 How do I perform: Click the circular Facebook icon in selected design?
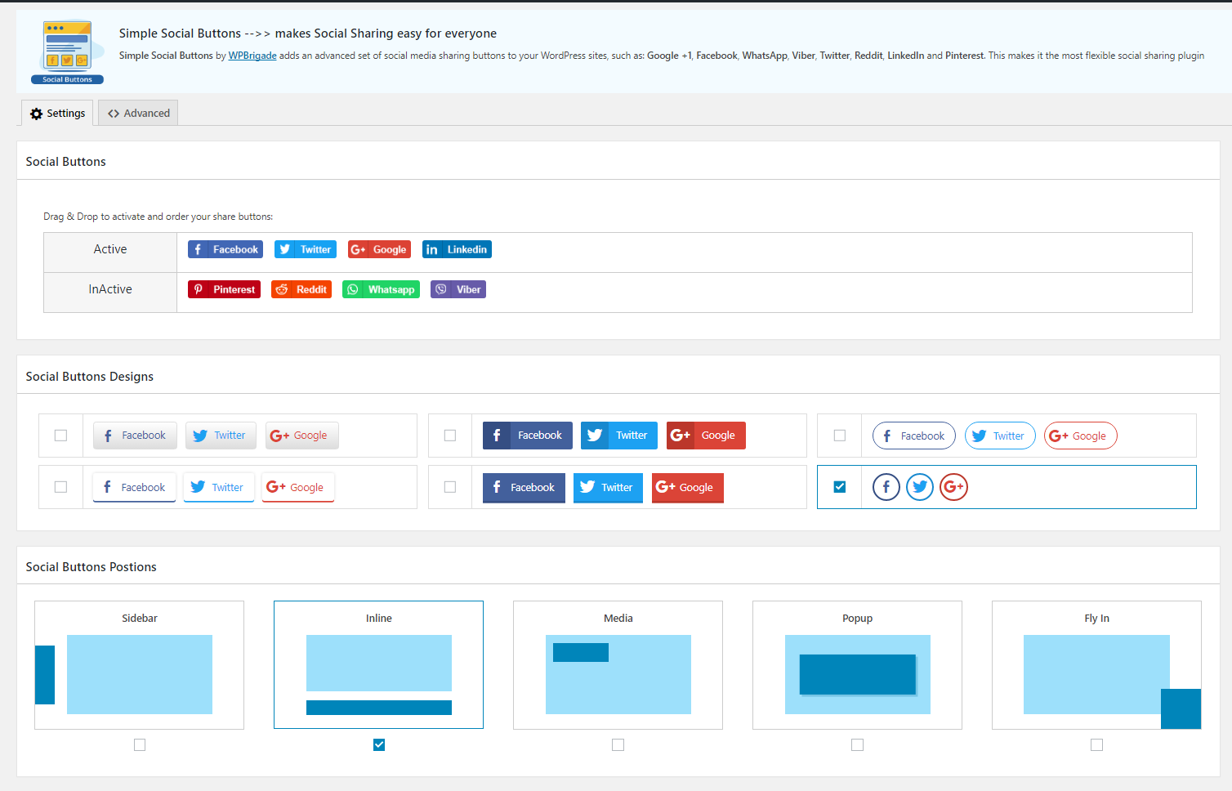[886, 486]
